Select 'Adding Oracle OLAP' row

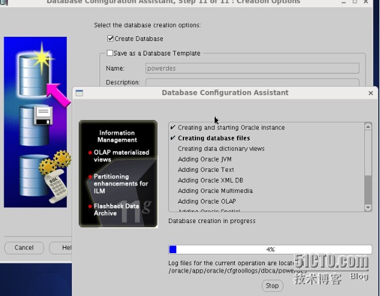coord(207,201)
